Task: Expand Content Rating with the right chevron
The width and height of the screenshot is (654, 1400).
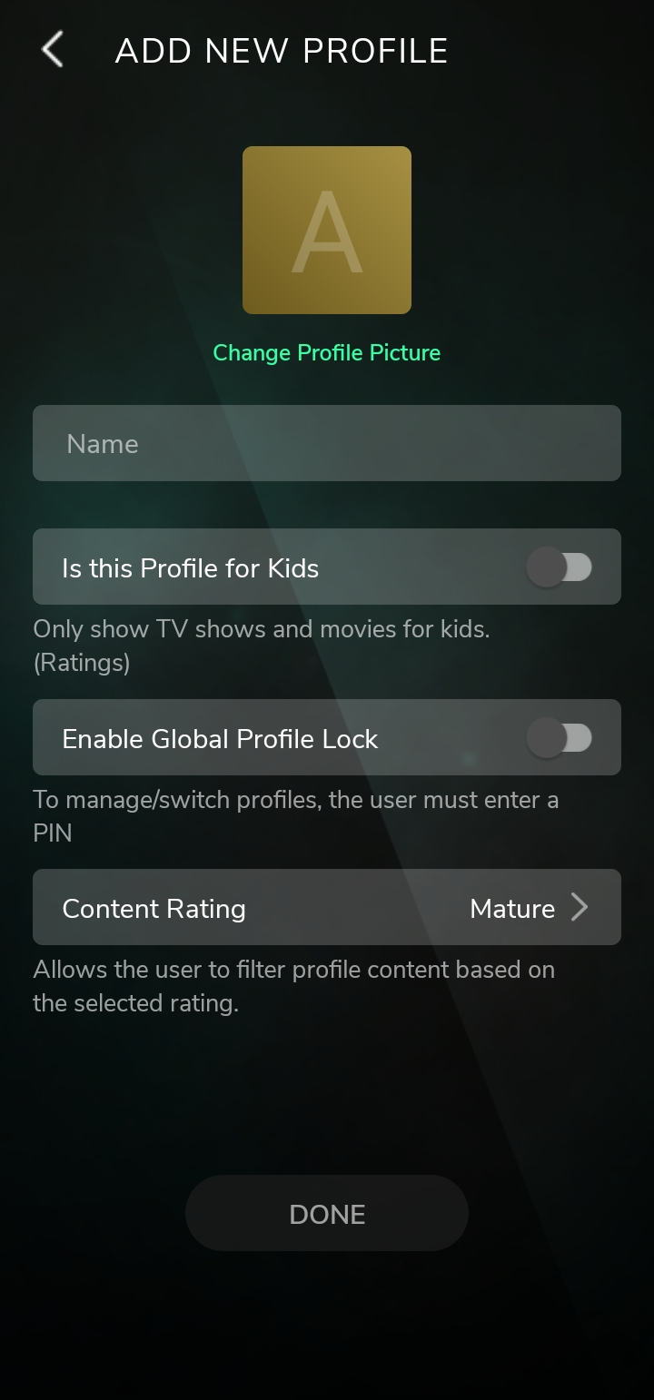Action: point(580,907)
